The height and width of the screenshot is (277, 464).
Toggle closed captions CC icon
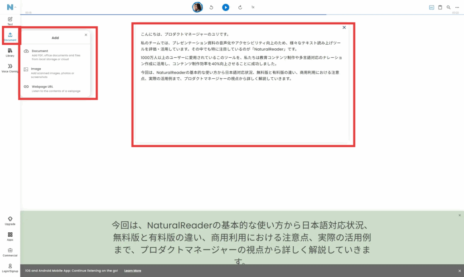(431, 7)
